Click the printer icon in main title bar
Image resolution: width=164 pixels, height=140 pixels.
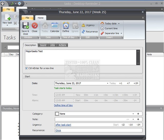point(19,4)
